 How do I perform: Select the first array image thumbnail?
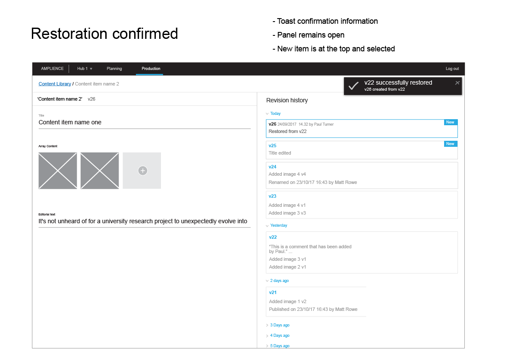(x=58, y=171)
